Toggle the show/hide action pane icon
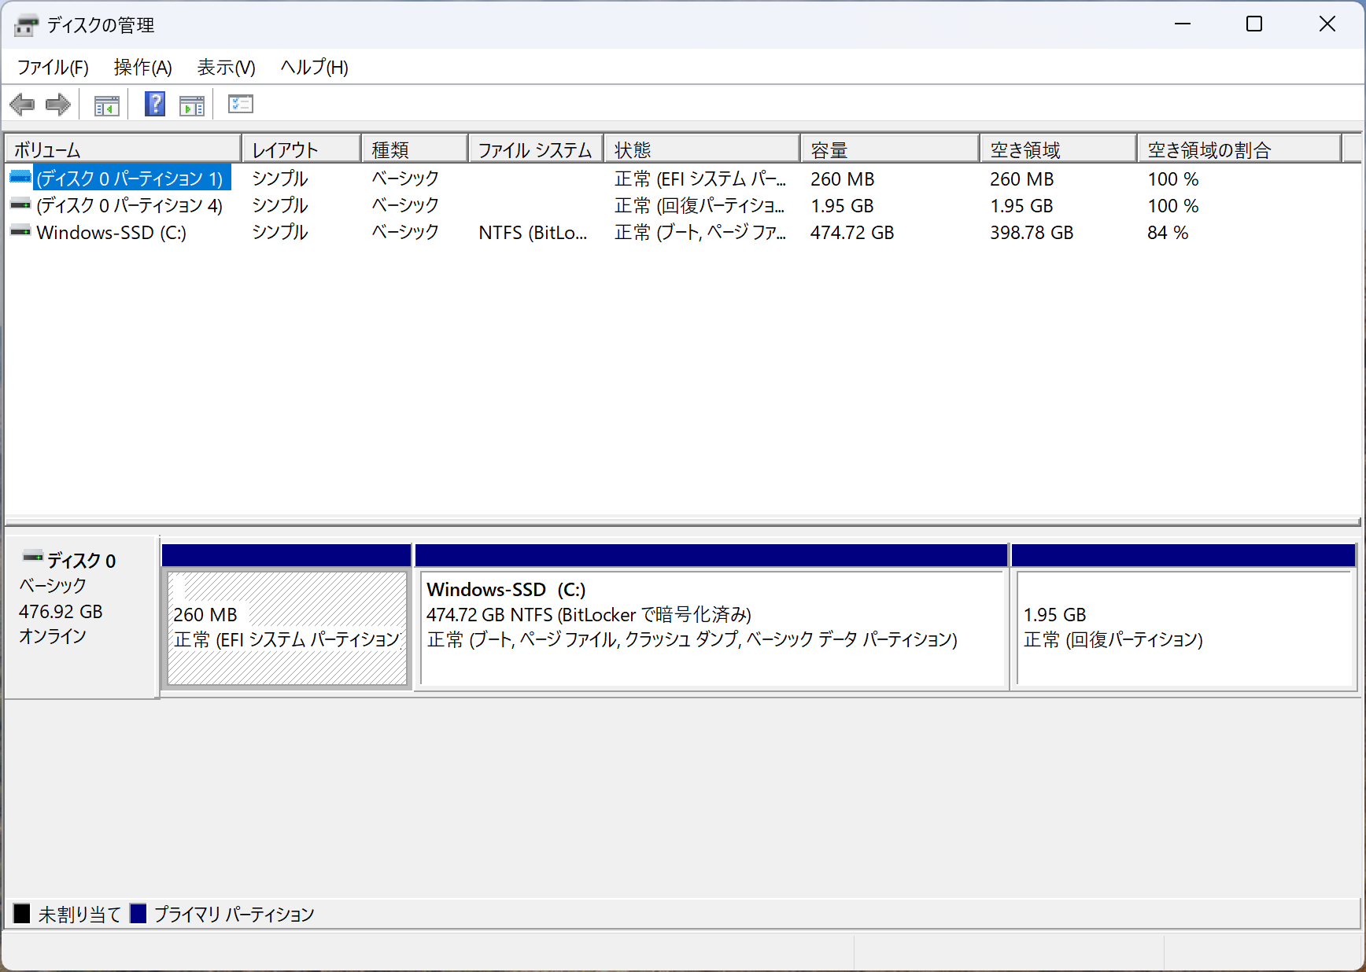Screen dimensions: 1366x972 pyautogui.click(x=191, y=105)
